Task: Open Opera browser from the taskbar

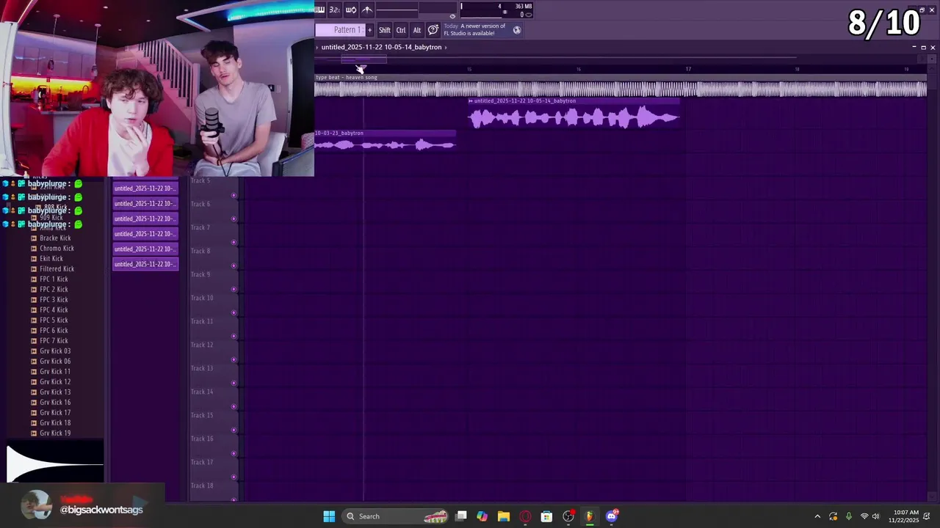Action: 525,516
